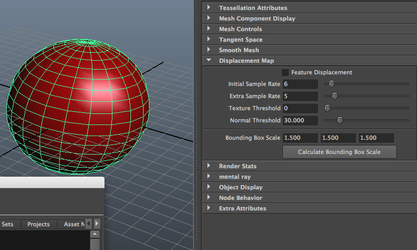Expand the Tessellation Attributes section
Viewport: 417px width, 250px height.
pyautogui.click(x=310, y=8)
